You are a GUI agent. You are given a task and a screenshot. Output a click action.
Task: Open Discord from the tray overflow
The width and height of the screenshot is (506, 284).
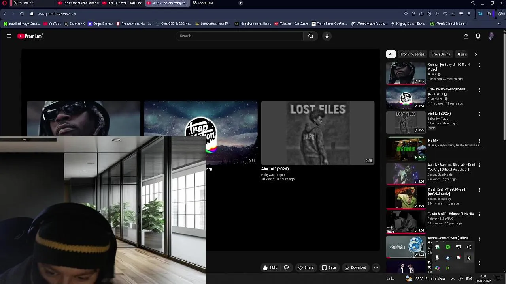[x=458, y=258]
